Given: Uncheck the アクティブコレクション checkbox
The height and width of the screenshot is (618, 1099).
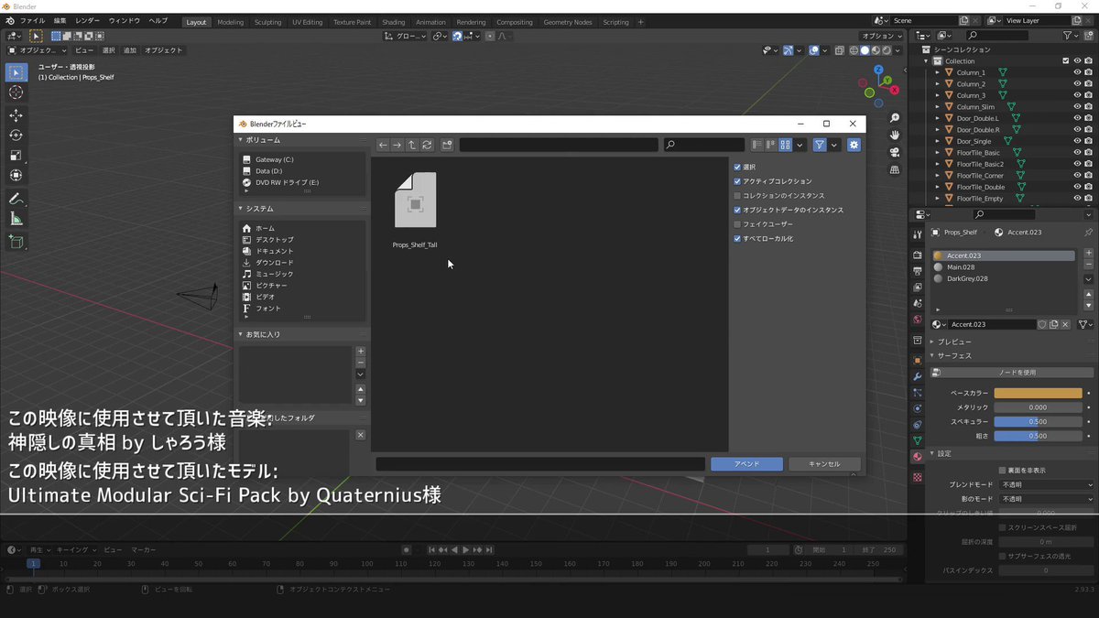Looking at the screenshot, I should point(737,181).
